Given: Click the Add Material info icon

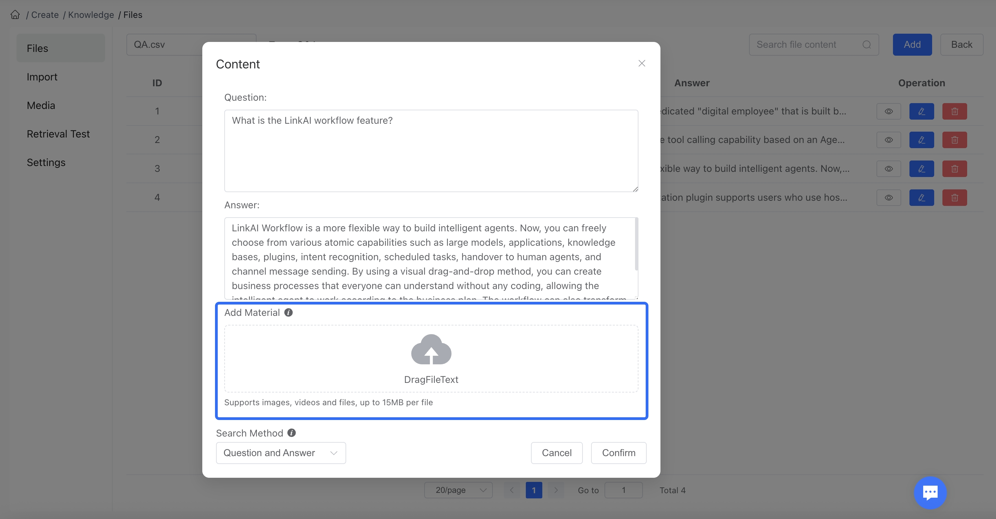Looking at the screenshot, I should pos(288,312).
